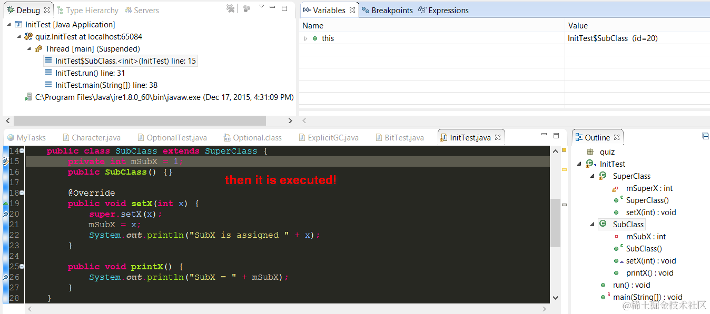The image size is (710, 314).
Task: Switch to Type Hierarchy tab
Action: click(x=87, y=10)
